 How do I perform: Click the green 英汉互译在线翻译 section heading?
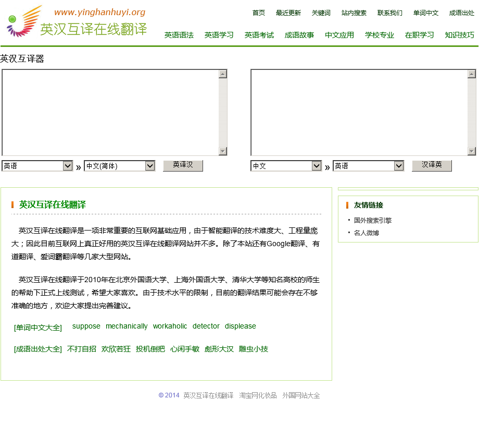pyautogui.click(x=52, y=204)
